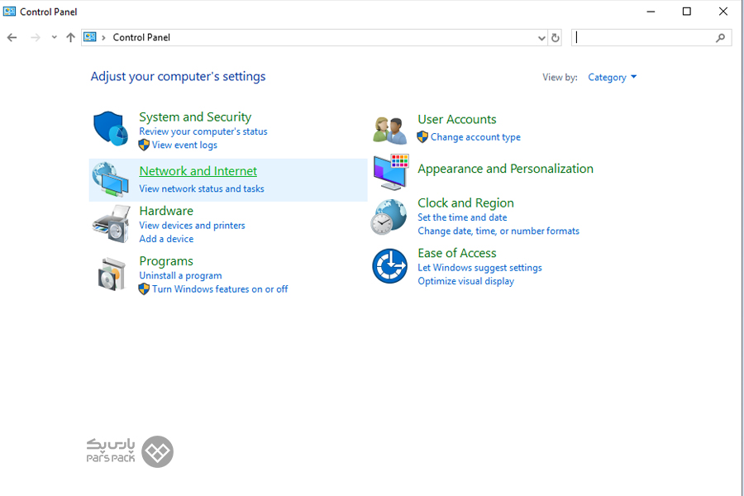Open the Hardware printer icon
The image size is (744, 496).
click(111, 224)
